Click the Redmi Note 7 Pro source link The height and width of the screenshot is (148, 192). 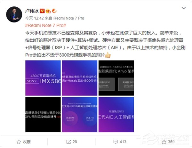click(x=69, y=18)
